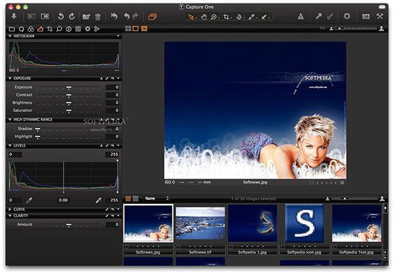Viewport: 394px width, 274px height.
Task: Toggle the orange proof margin viewer button
Action: (144, 29)
